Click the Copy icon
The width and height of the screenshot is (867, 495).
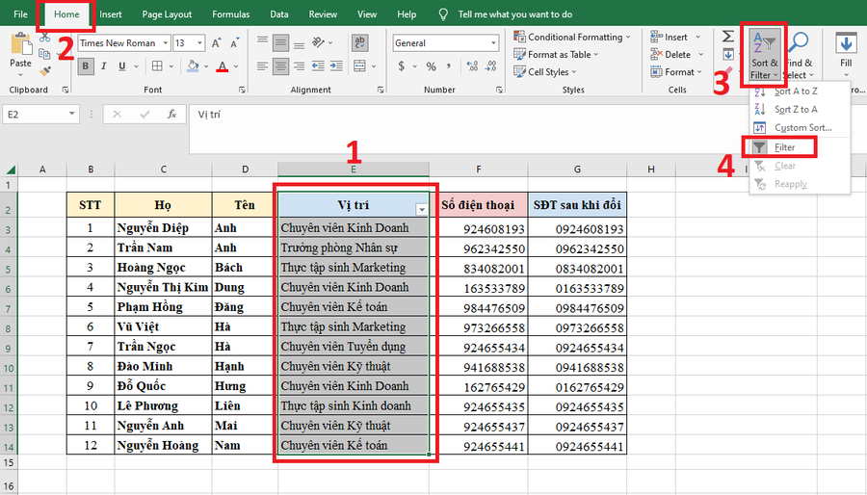44,54
